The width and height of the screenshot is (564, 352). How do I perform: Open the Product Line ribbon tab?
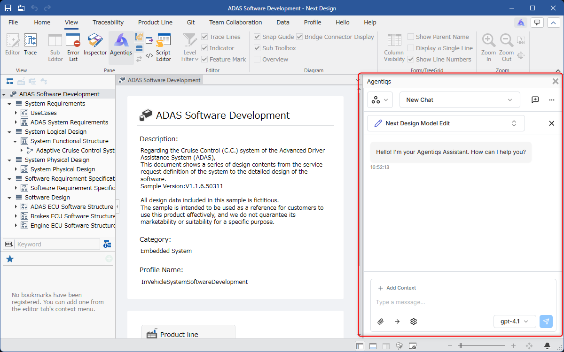pyautogui.click(x=155, y=22)
